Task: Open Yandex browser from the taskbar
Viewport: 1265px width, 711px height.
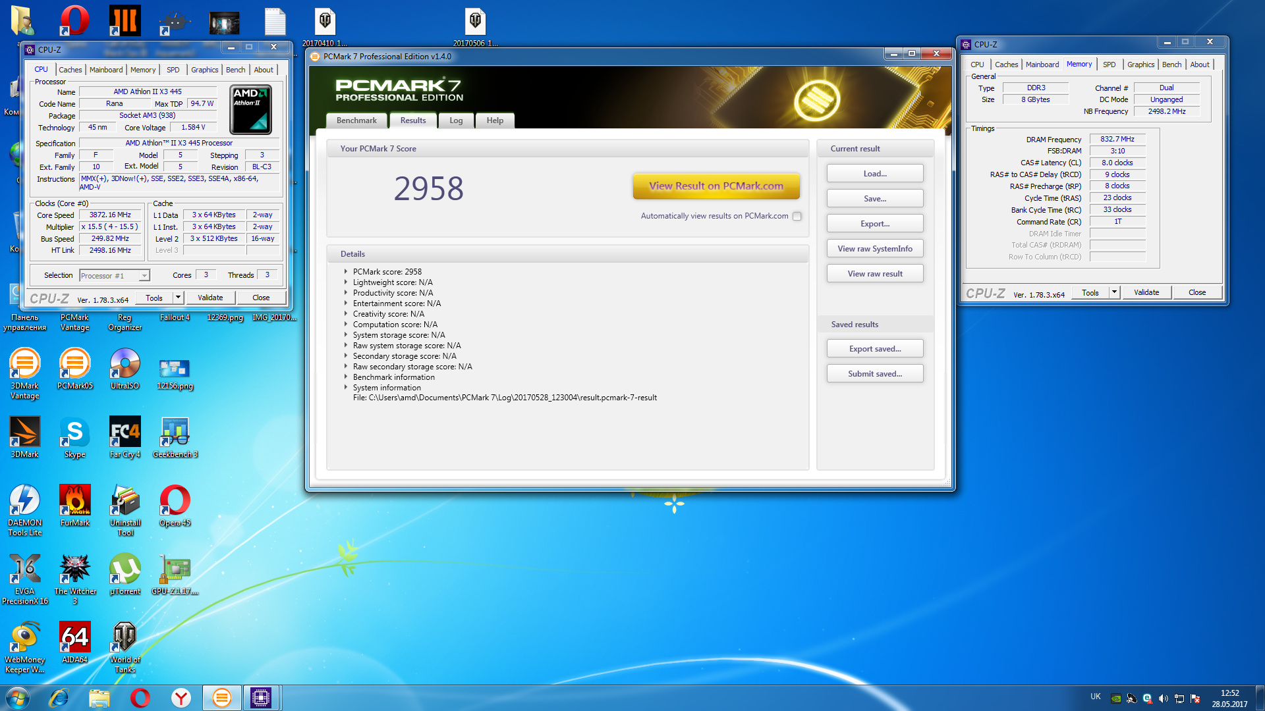Action: pos(181,698)
